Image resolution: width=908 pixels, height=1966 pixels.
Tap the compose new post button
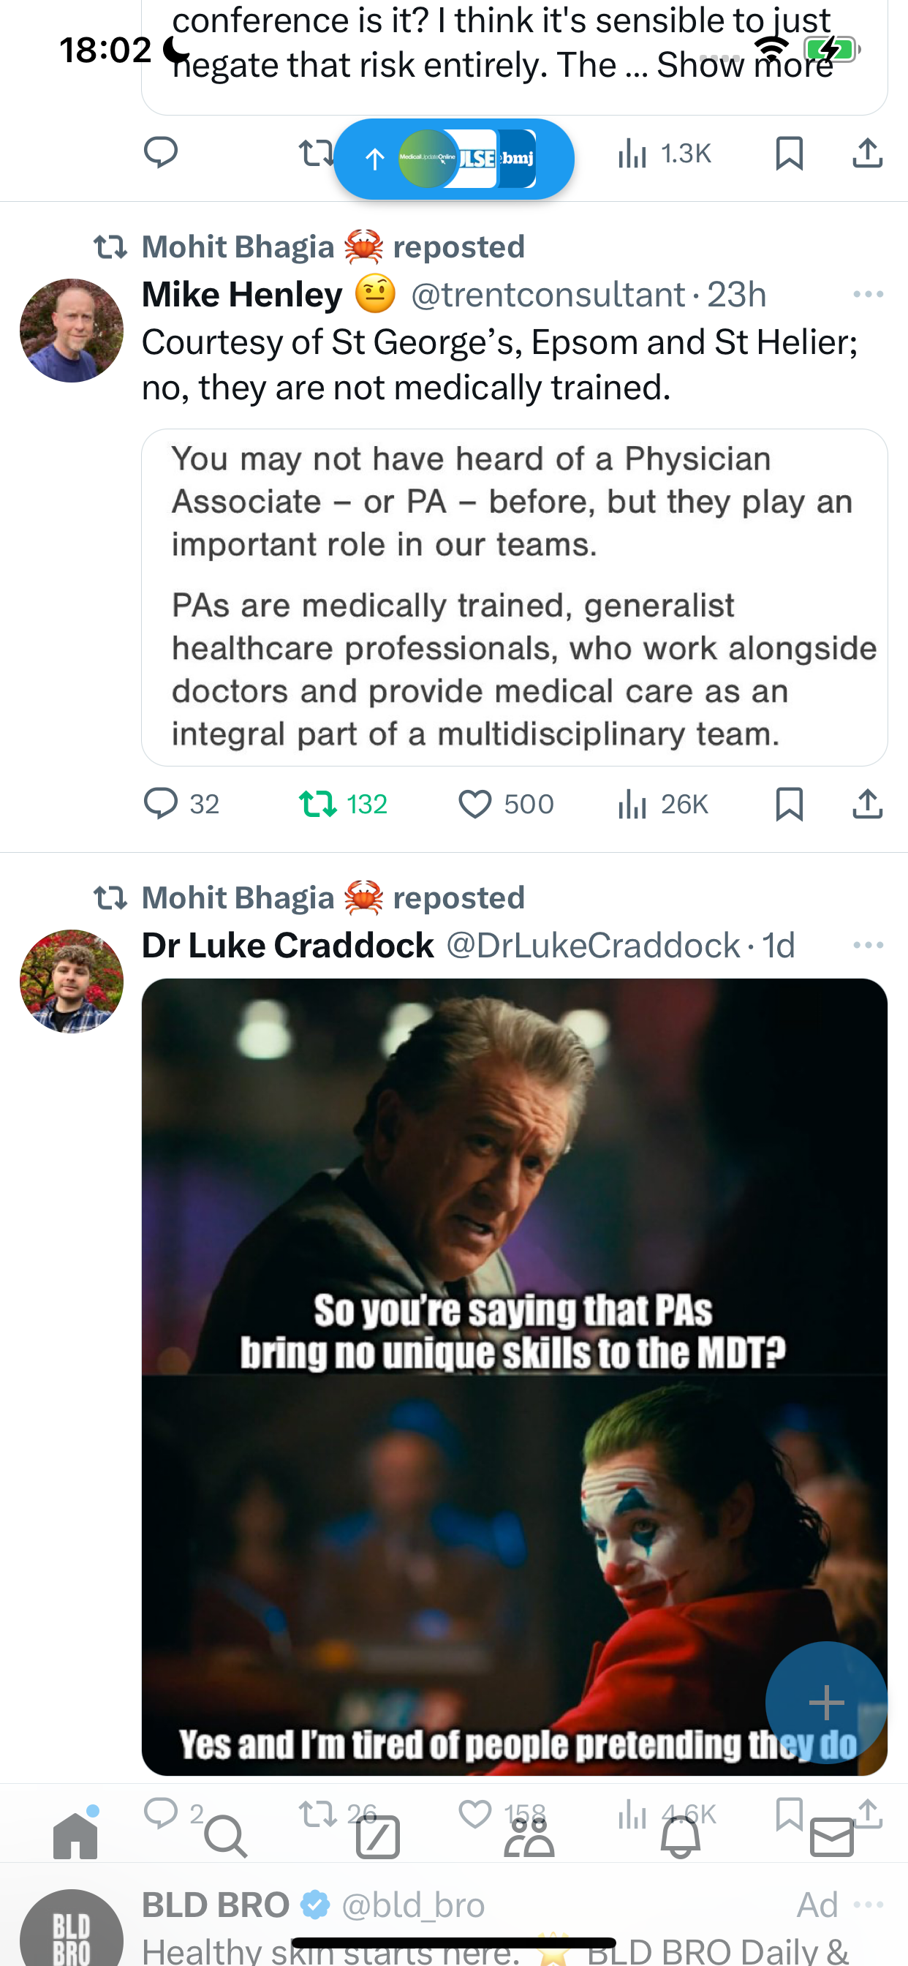(826, 1703)
